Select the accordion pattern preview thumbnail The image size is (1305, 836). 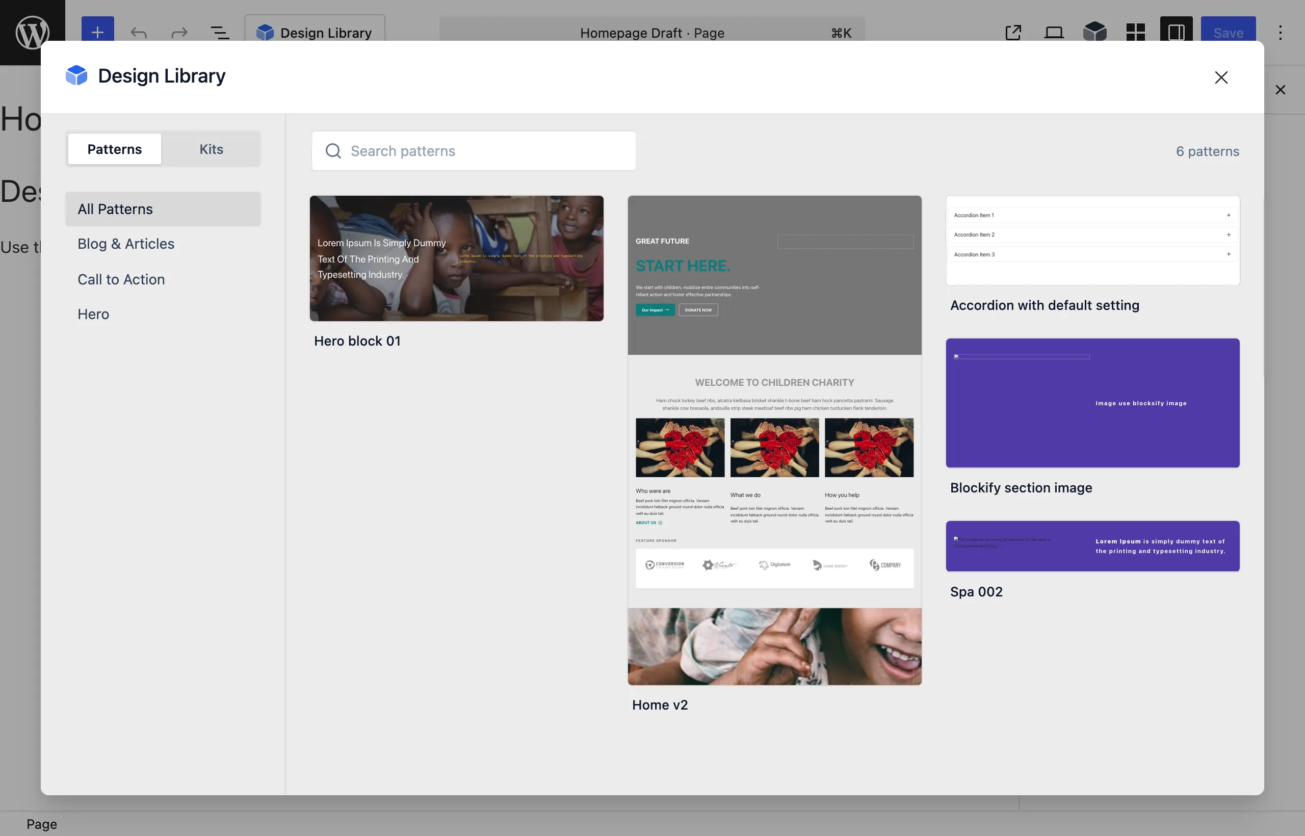point(1093,241)
